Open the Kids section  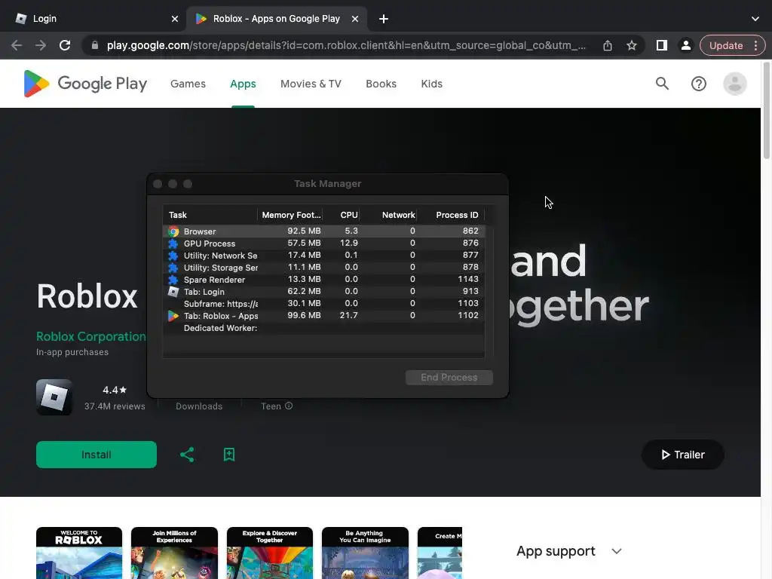pos(432,84)
